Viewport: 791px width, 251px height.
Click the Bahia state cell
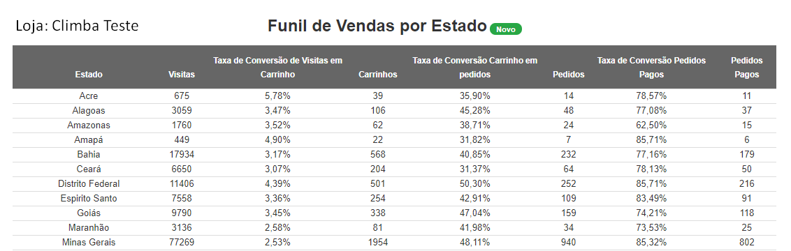(x=89, y=154)
